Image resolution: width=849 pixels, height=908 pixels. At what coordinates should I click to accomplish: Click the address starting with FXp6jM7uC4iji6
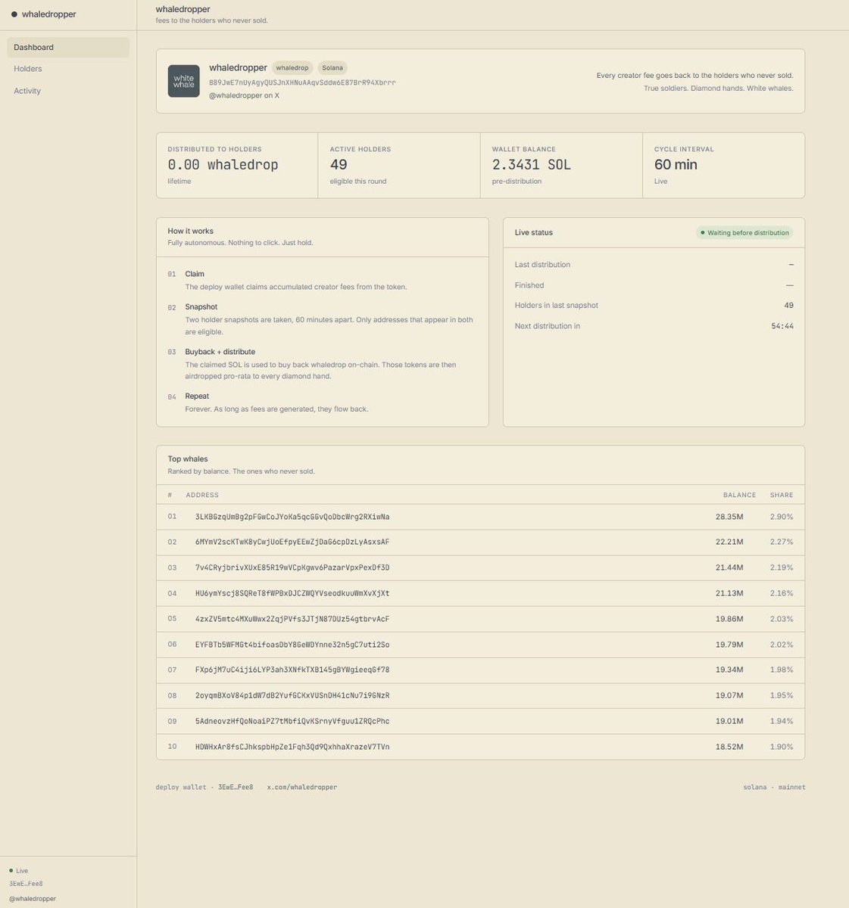tap(292, 670)
